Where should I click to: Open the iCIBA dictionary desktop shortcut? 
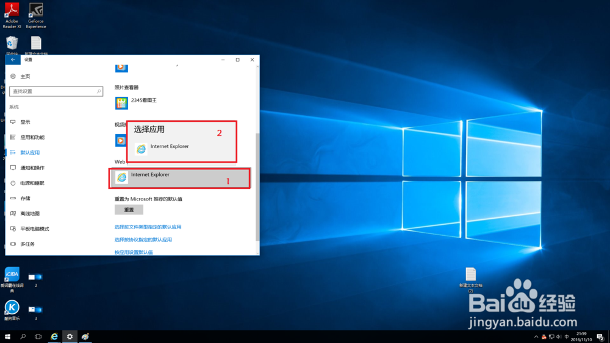[x=12, y=279]
